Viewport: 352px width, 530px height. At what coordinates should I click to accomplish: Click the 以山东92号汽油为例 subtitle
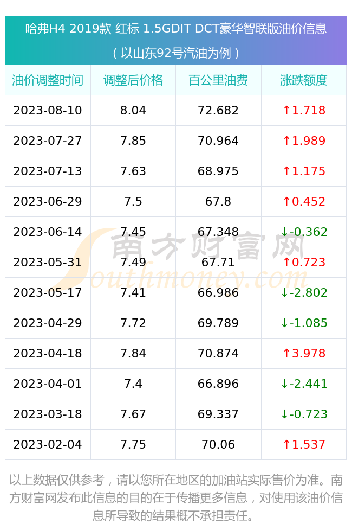(176, 53)
